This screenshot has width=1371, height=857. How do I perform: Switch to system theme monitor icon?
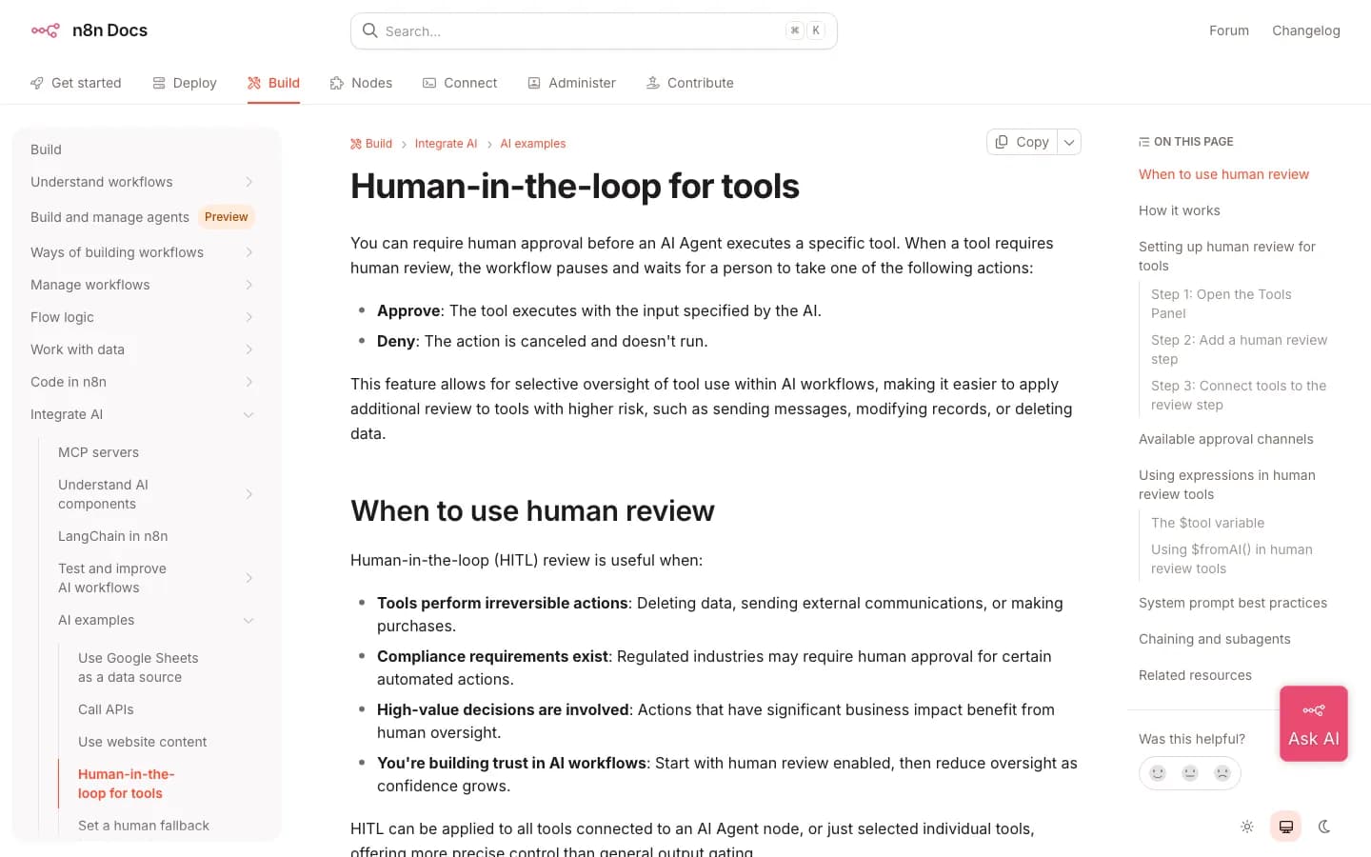point(1286,827)
